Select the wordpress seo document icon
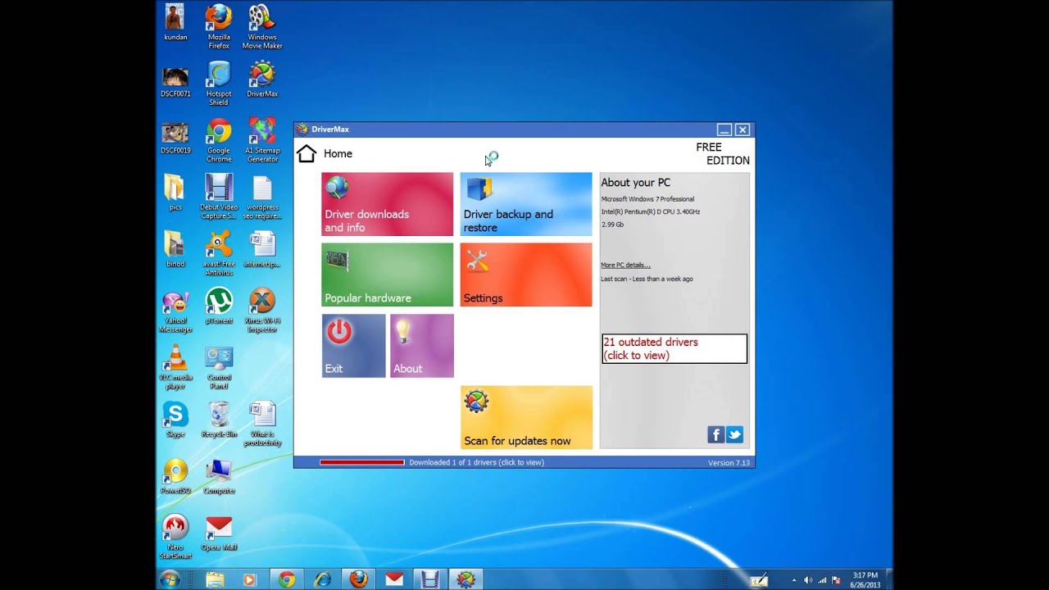 coord(262,197)
